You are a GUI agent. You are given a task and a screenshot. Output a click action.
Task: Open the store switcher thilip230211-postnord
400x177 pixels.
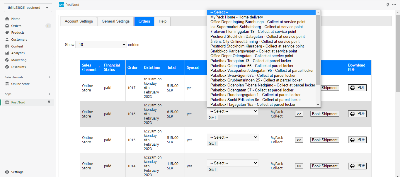pyautogui.click(x=28, y=8)
